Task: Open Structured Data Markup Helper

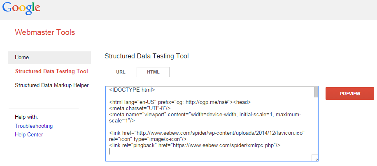Action: click(52, 85)
